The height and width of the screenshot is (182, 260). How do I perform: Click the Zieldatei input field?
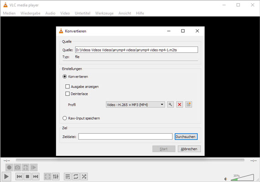tap(125, 136)
